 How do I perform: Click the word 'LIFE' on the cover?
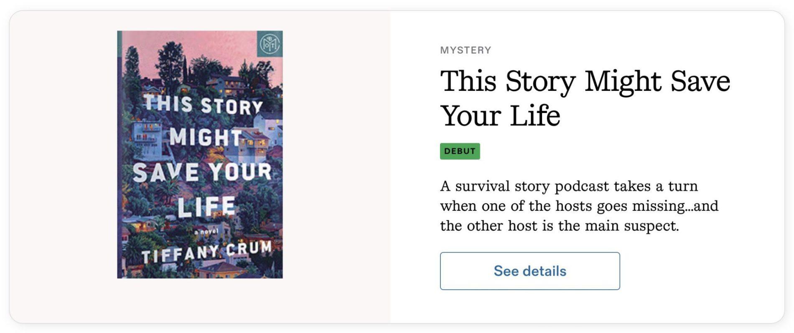[206, 206]
